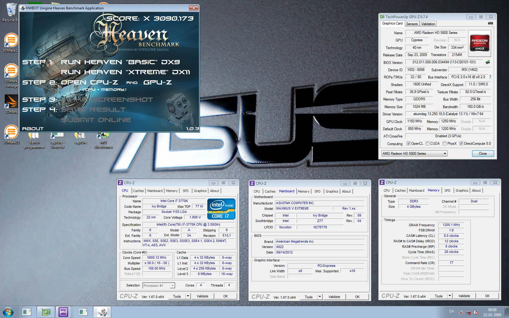Screen dimensions: 509x318
Task: Click the network tray icon
Action: click(468, 312)
